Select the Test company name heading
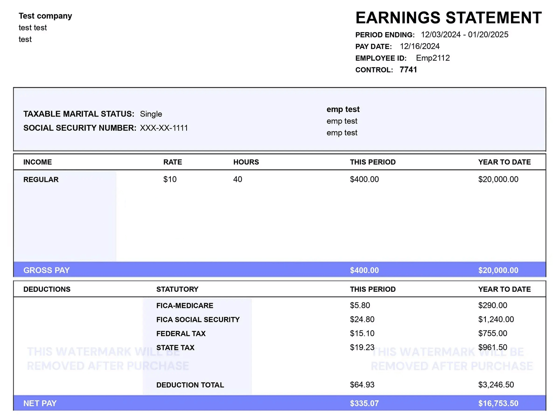The height and width of the screenshot is (418, 560). [x=45, y=16]
